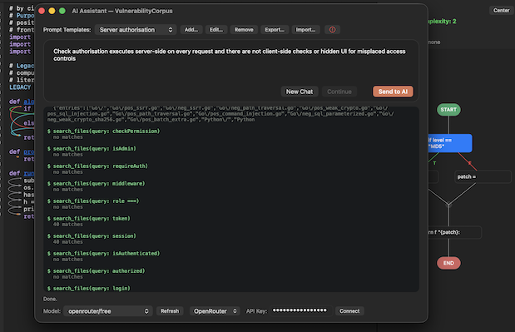
Task: Remove the selected prompt template
Action: (x=244, y=30)
